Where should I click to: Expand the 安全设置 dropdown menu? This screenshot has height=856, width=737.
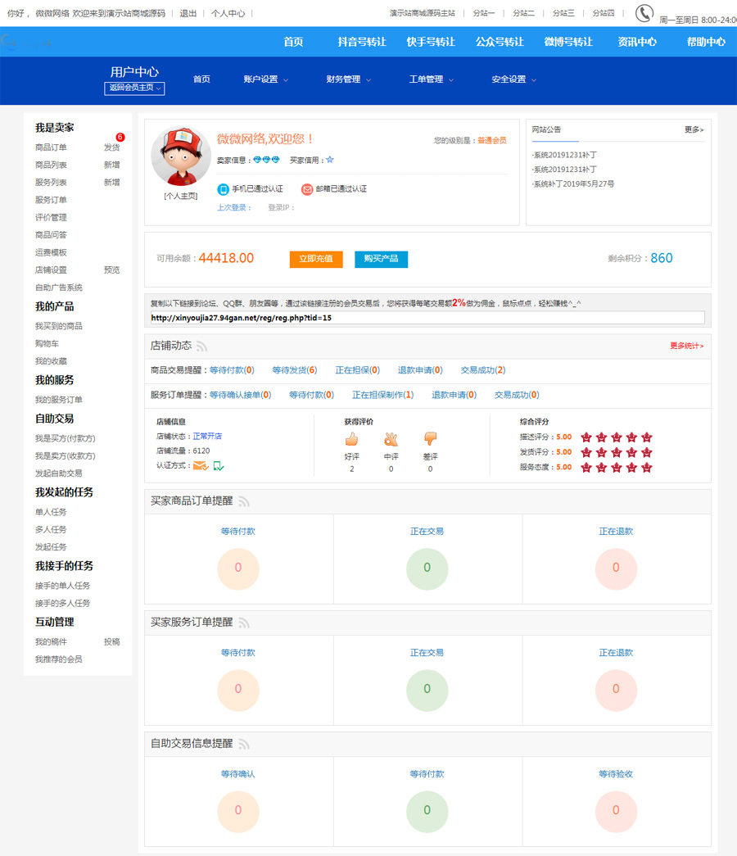[x=514, y=79]
